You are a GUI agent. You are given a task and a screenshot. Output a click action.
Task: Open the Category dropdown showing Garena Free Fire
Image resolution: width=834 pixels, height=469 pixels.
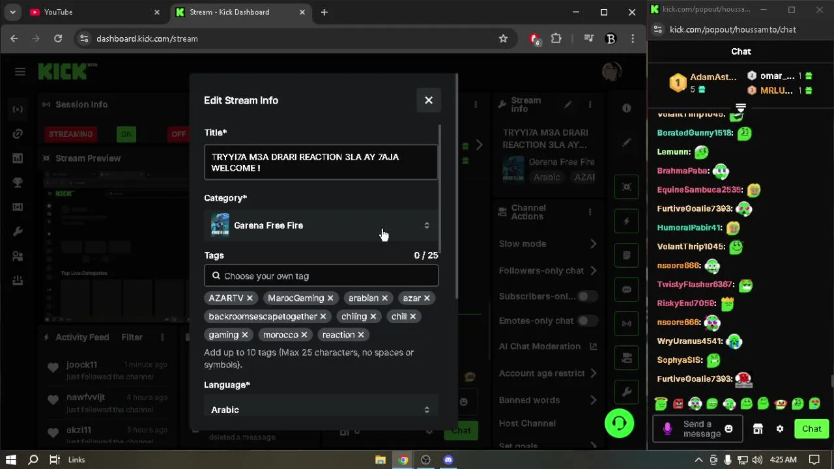click(x=321, y=225)
